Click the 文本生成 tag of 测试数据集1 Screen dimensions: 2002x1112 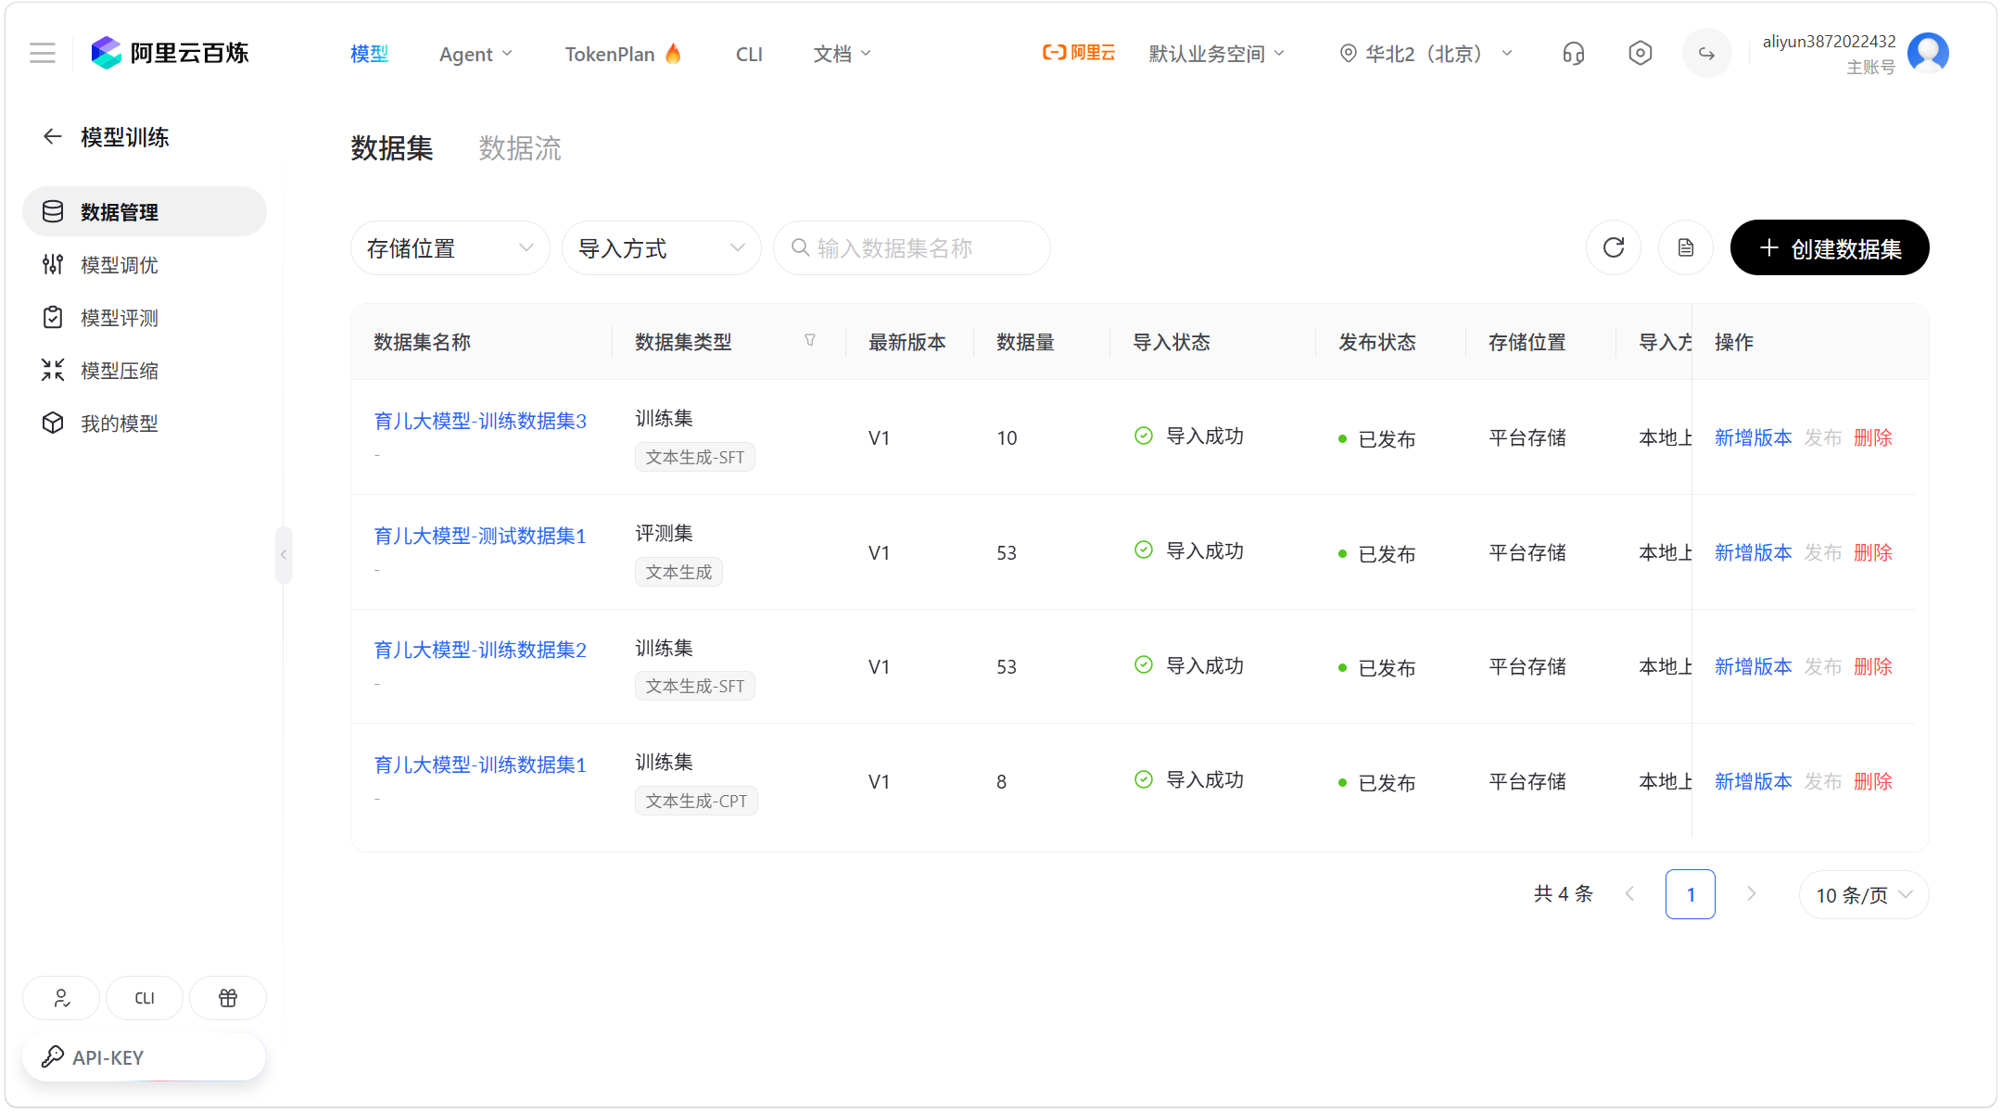pyautogui.click(x=678, y=572)
